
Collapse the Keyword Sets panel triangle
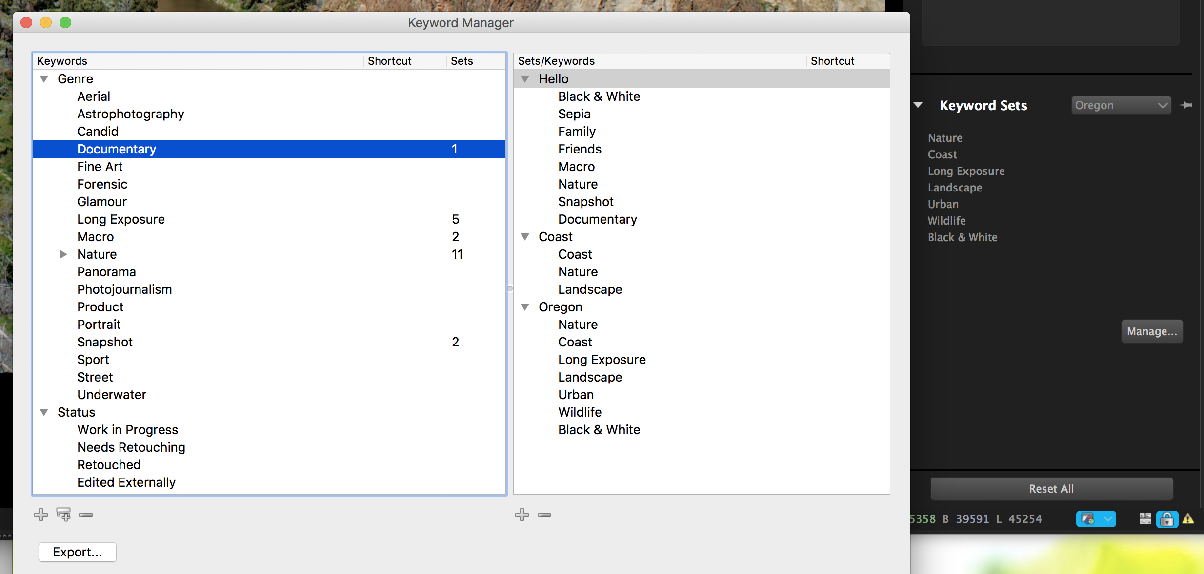919,105
